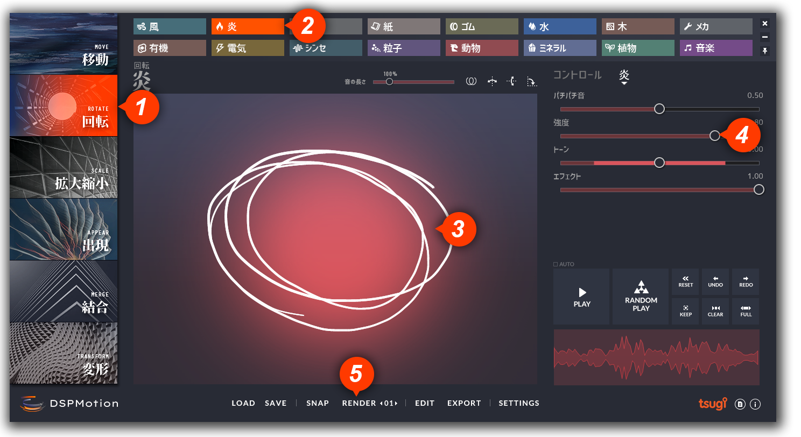The width and height of the screenshot is (801, 437).
Task: Click the rotate corner arrow icon
Action: 531,81
